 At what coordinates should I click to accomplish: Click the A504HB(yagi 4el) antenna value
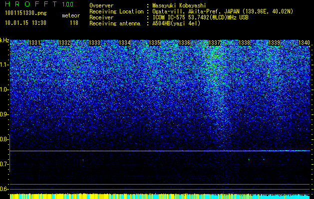[x=176, y=23]
